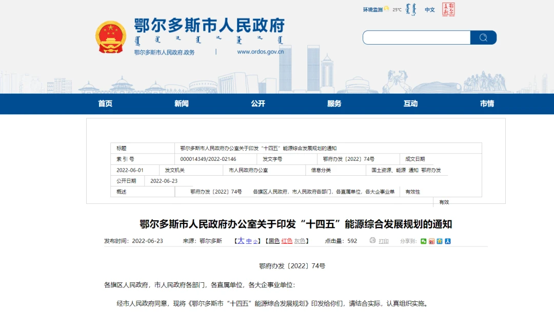Click the 打印 print link
The width and height of the screenshot is (554, 312).
pos(384,241)
